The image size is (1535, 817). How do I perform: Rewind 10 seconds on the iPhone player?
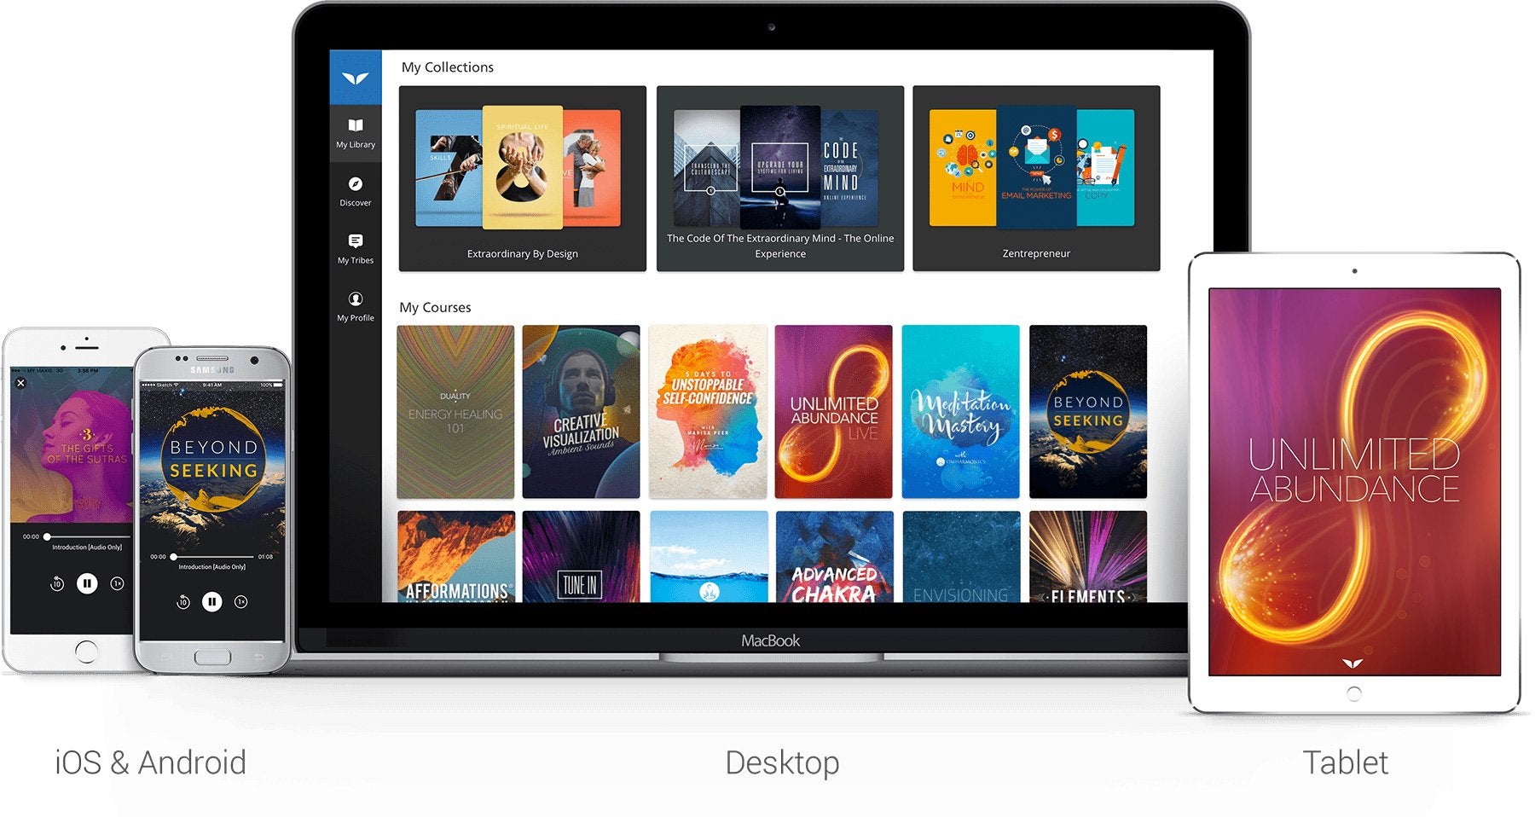click(57, 584)
